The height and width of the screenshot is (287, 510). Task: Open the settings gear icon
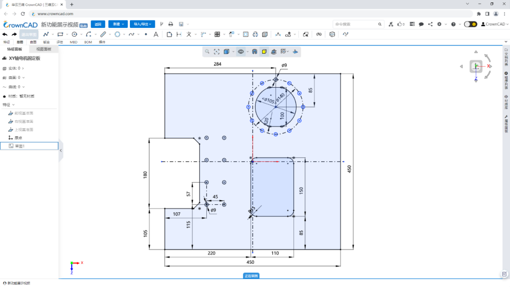[x=440, y=24]
